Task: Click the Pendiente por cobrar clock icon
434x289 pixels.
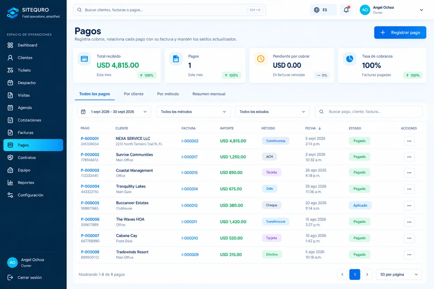Action: click(261, 59)
